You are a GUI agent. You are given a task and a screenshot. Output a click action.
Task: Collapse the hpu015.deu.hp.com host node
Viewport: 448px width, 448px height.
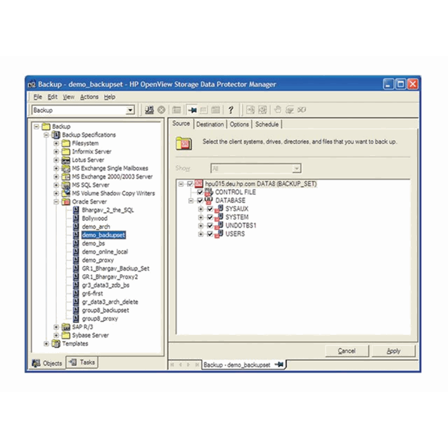(x=180, y=184)
